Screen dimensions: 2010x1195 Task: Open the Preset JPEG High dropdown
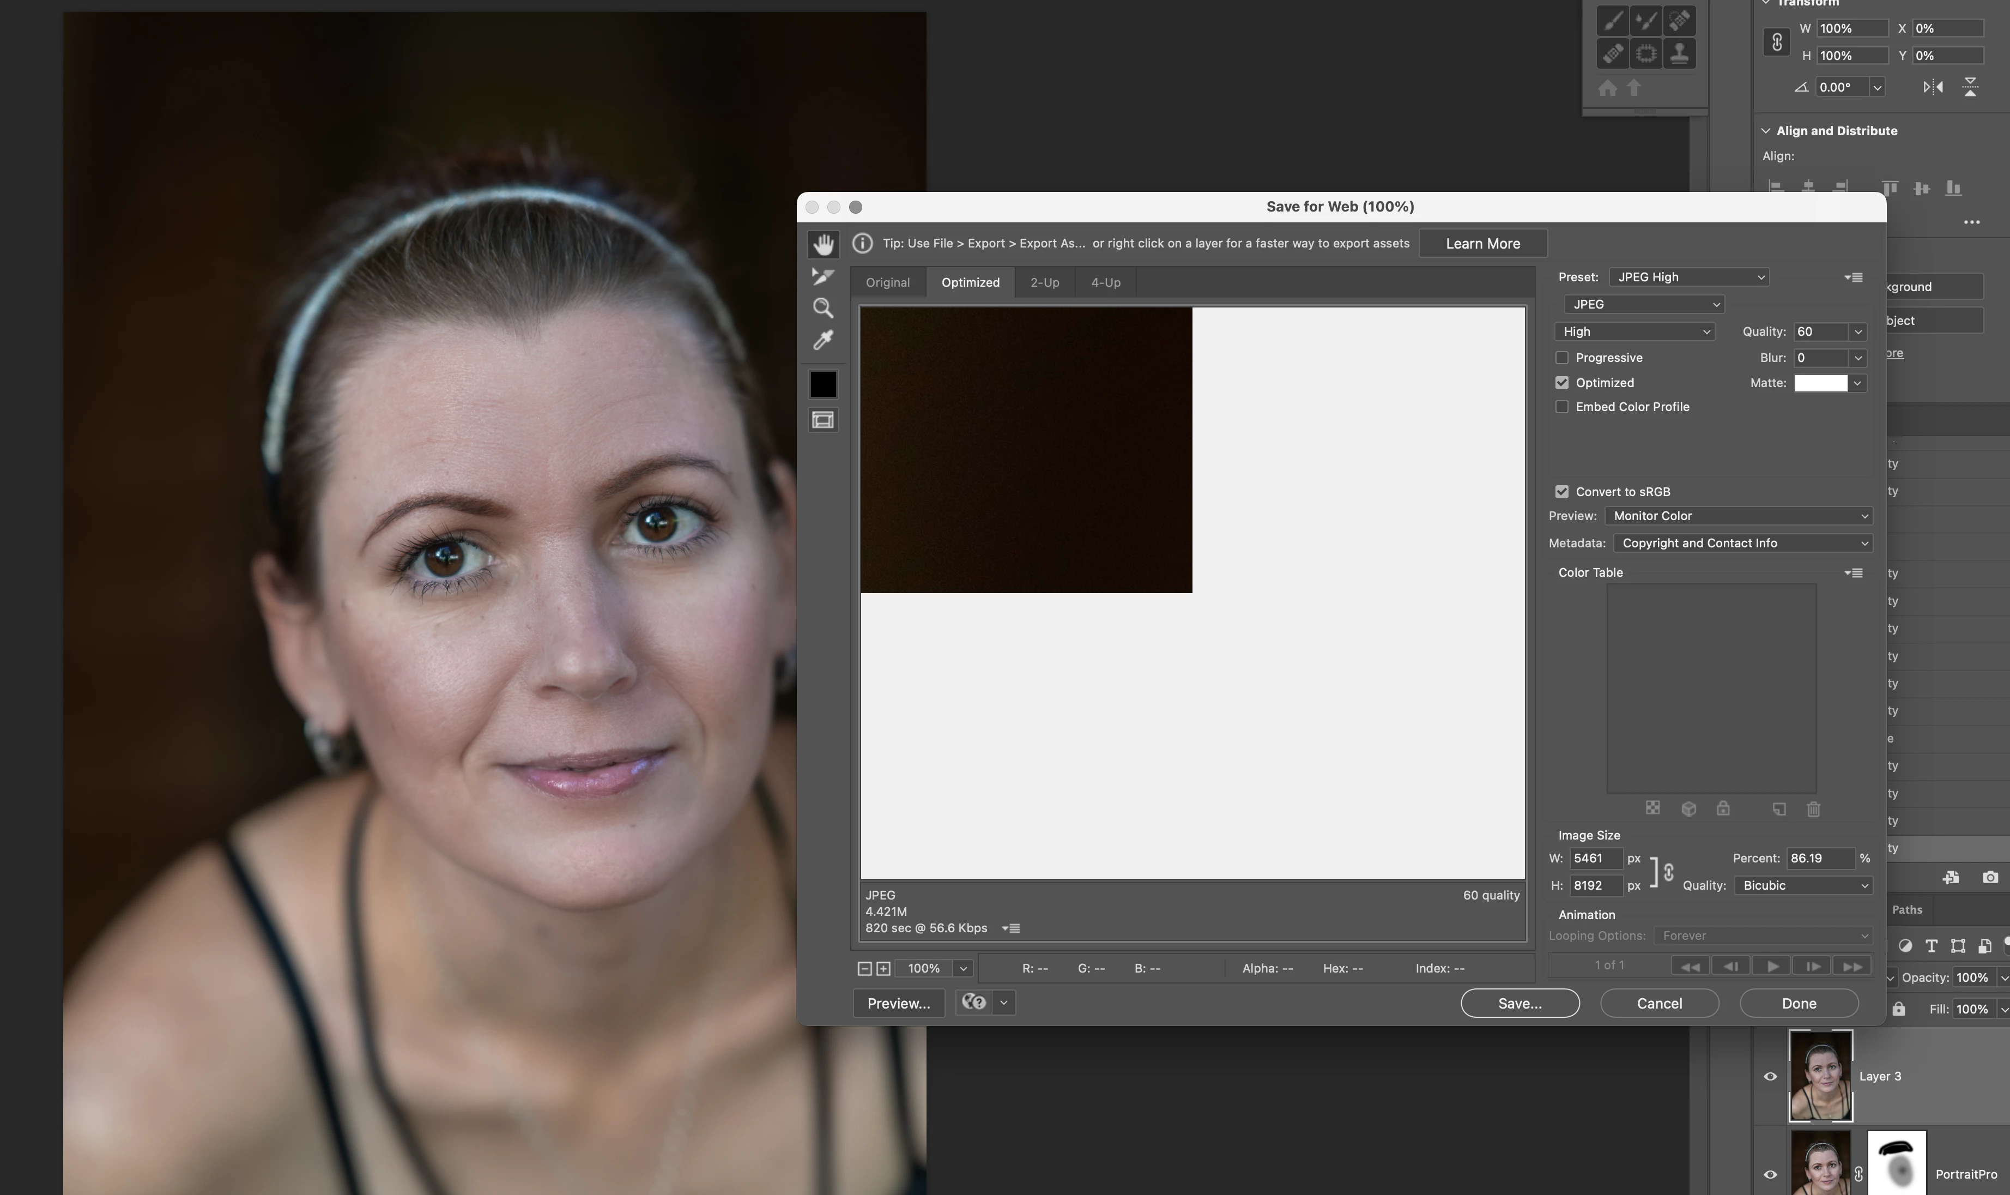(1688, 277)
